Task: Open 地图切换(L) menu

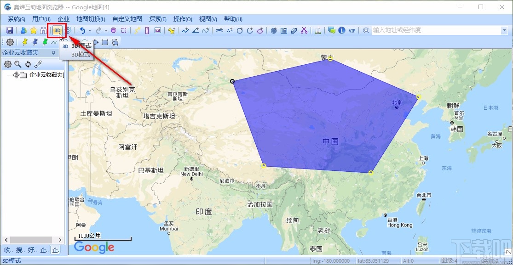Action: [91, 19]
